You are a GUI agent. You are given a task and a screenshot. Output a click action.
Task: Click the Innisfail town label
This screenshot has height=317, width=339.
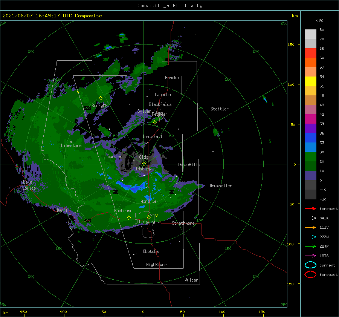(x=152, y=136)
